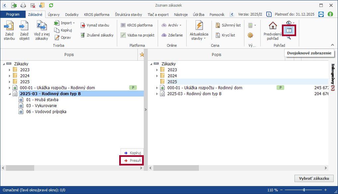
Task: Adjust the zoom slider in status bar
Action: point(303,190)
